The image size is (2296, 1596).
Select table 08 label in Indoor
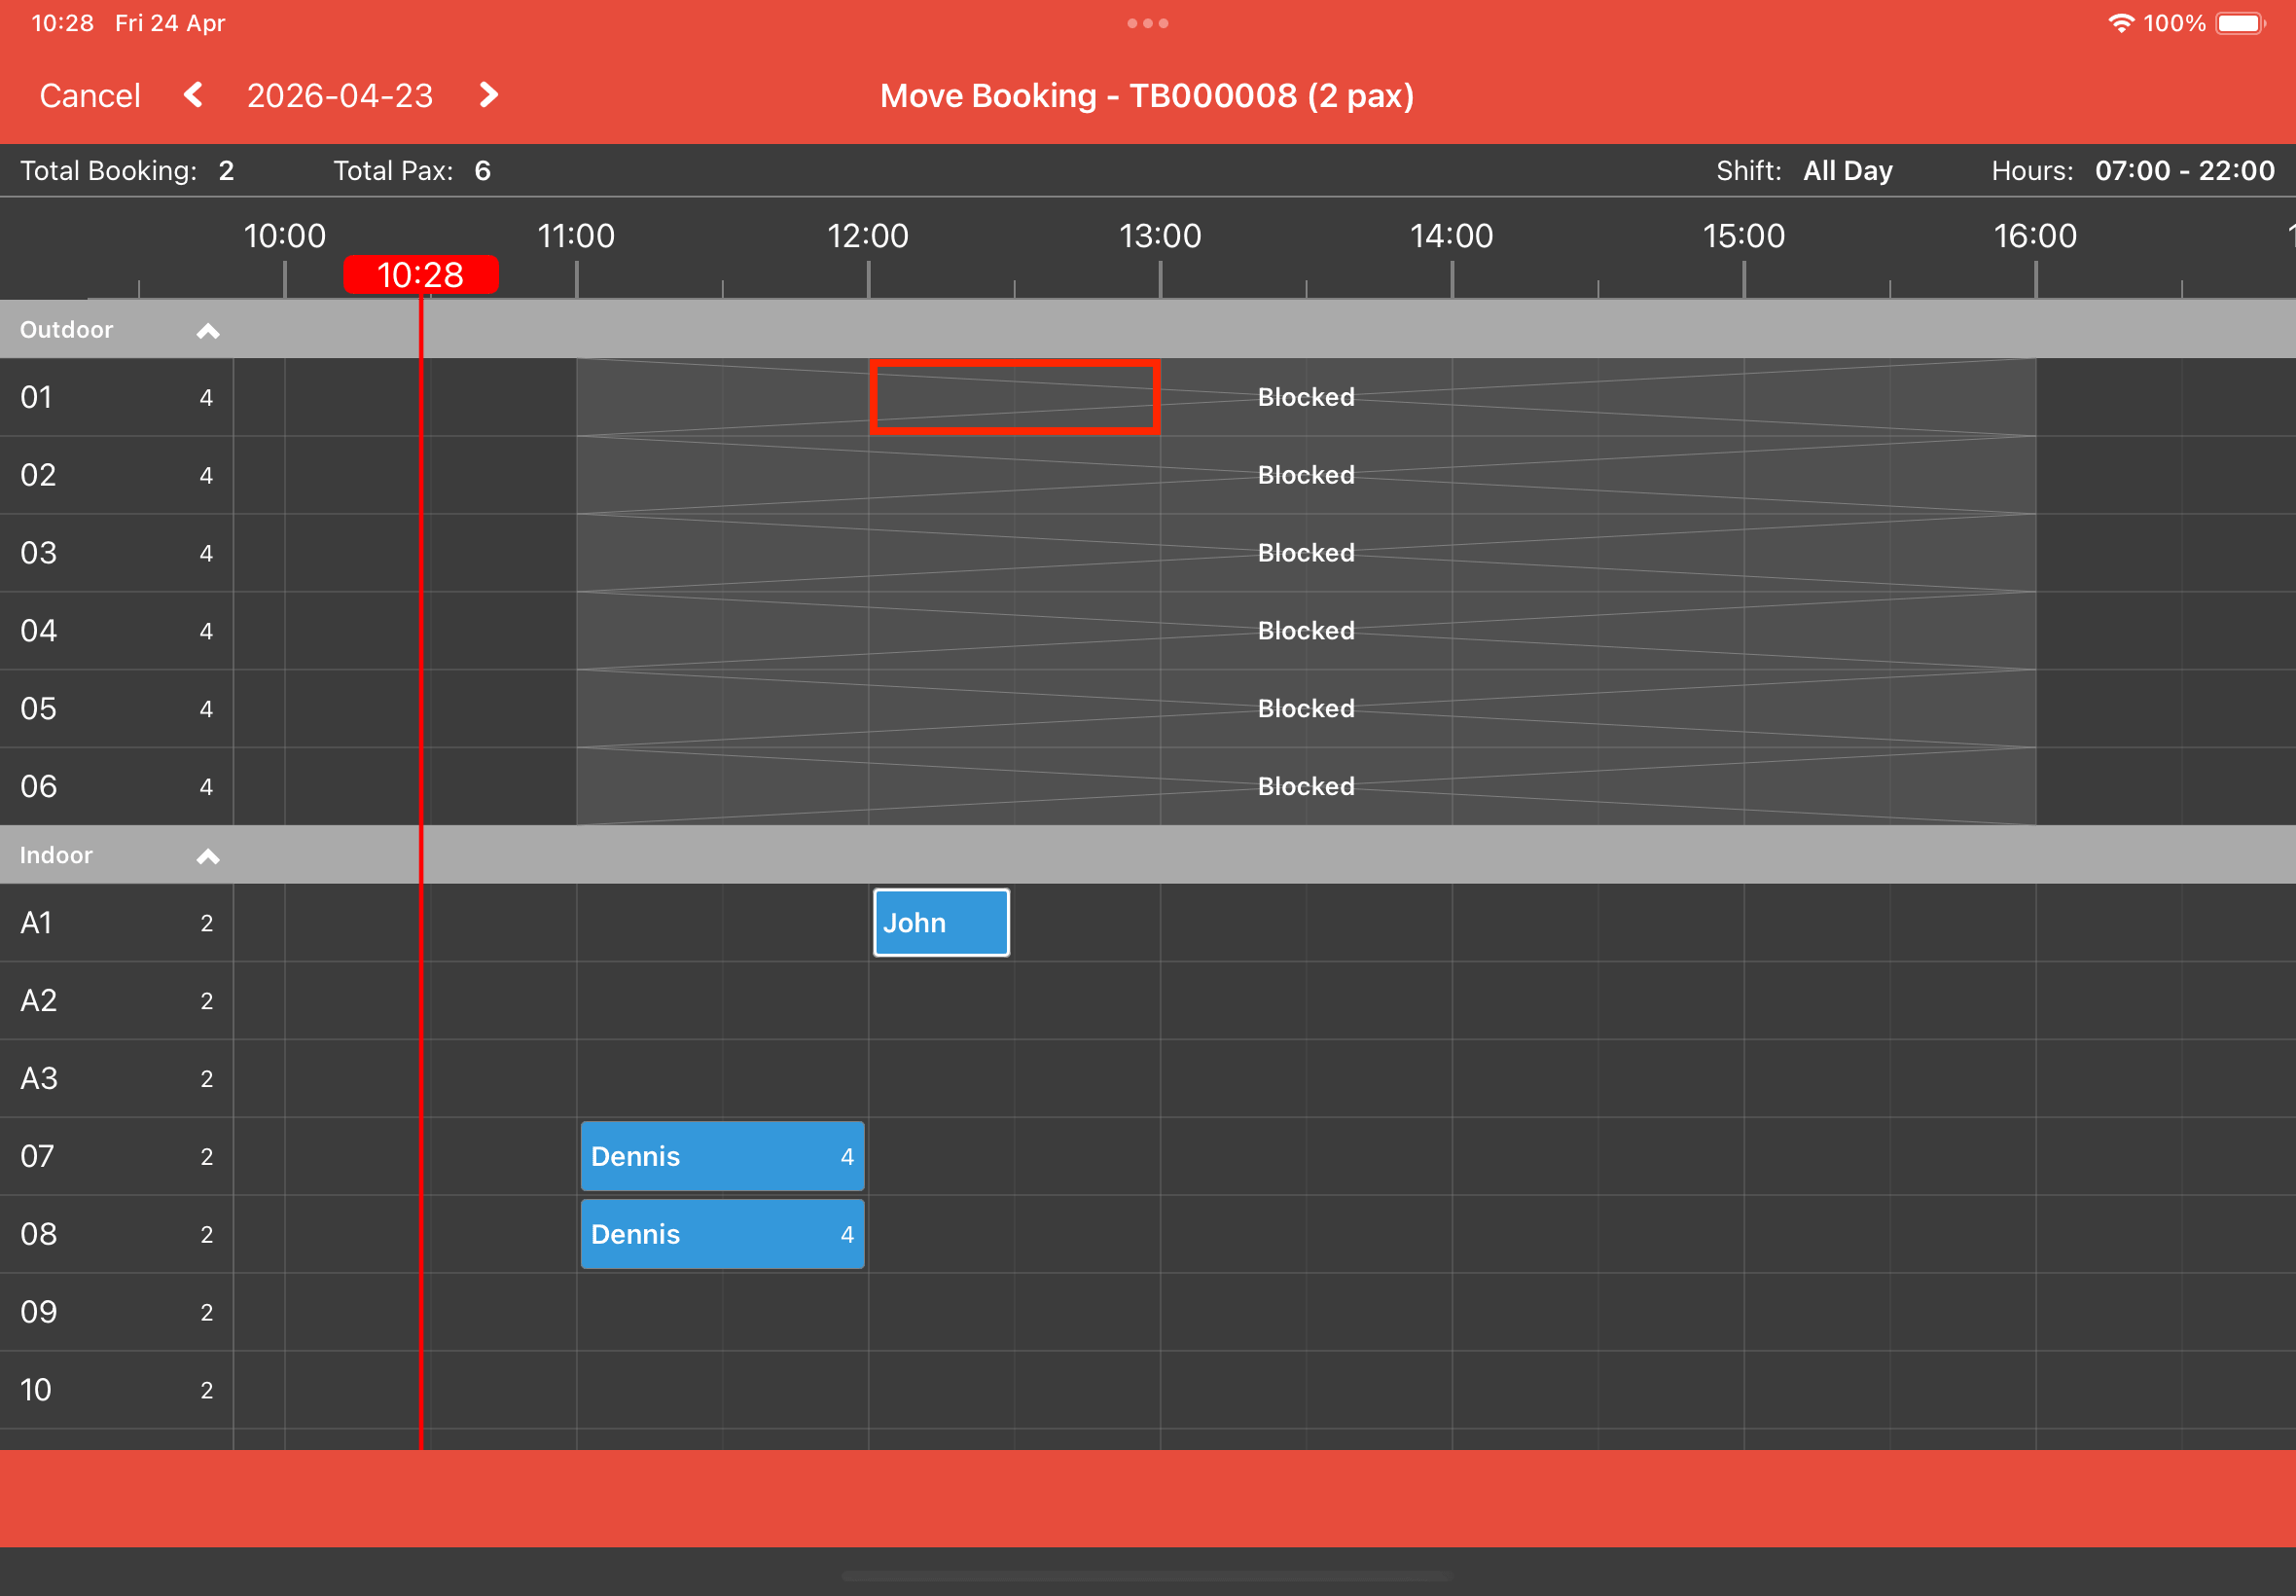(x=39, y=1234)
